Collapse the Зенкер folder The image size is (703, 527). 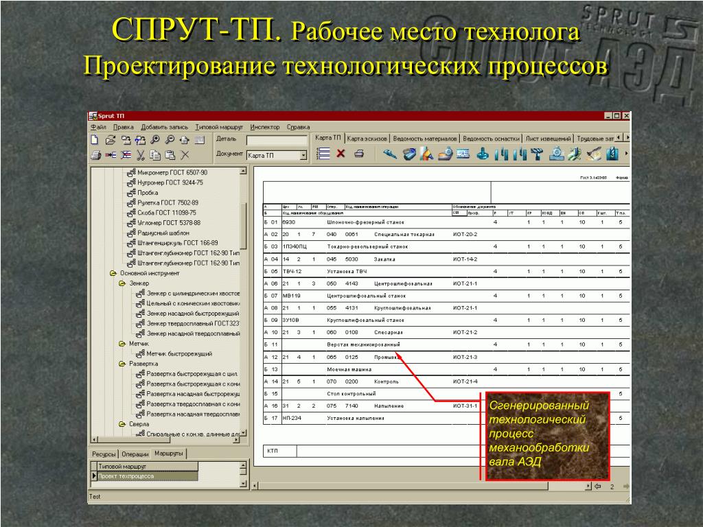tap(122, 283)
